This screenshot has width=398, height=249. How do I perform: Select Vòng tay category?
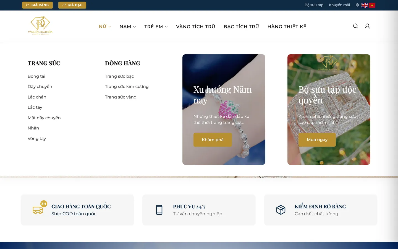coord(37,139)
